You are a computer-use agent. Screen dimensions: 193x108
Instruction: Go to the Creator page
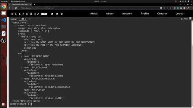tap(162, 13)
